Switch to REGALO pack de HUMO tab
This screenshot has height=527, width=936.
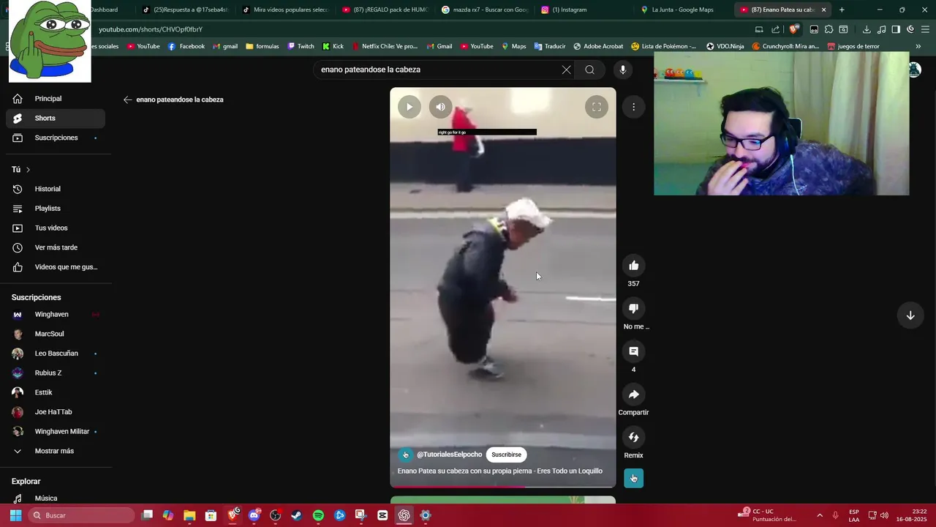click(385, 10)
